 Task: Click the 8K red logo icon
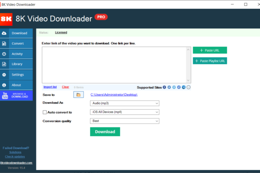6,19
